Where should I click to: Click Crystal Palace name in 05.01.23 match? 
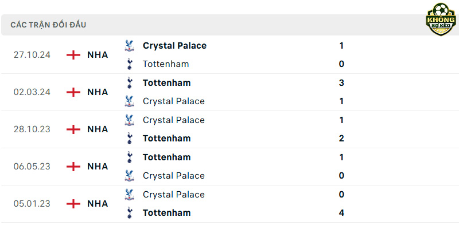click(174, 194)
